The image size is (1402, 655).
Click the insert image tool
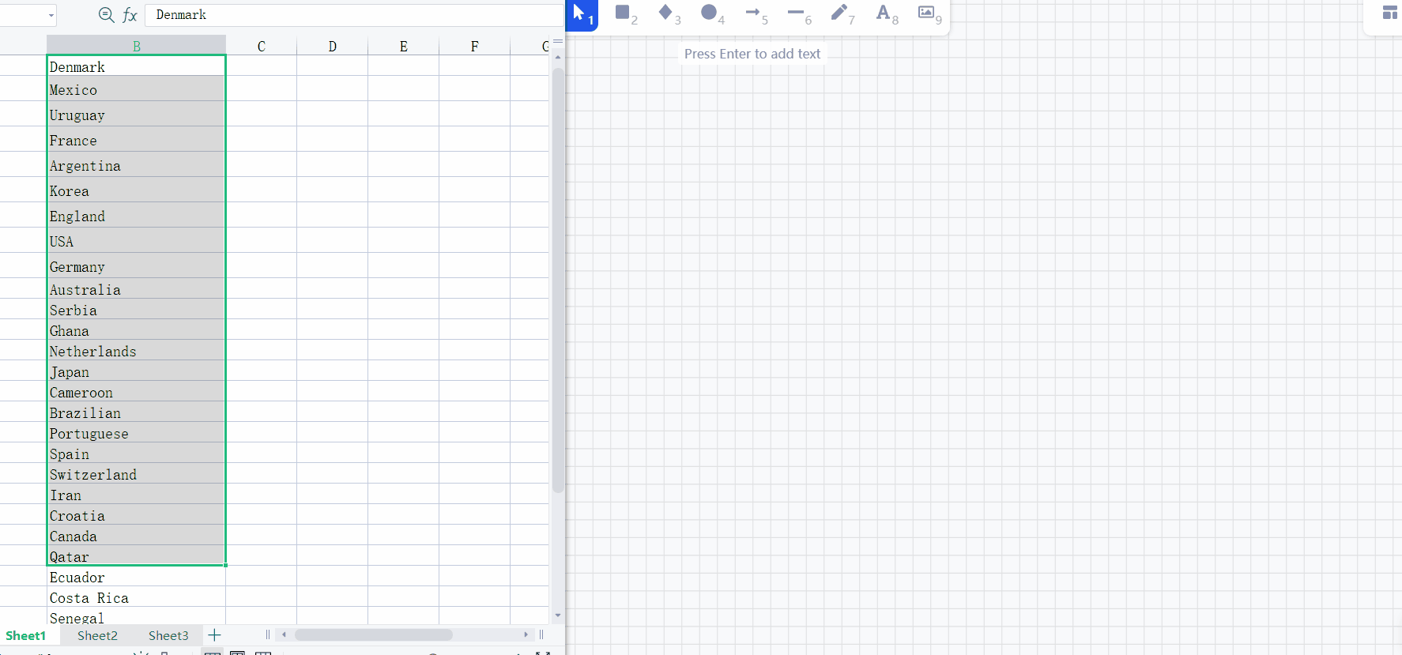[x=926, y=13]
